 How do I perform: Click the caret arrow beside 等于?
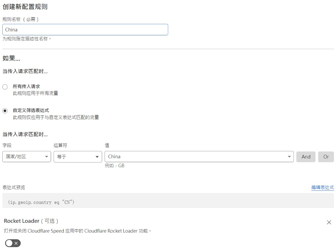coord(97,157)
